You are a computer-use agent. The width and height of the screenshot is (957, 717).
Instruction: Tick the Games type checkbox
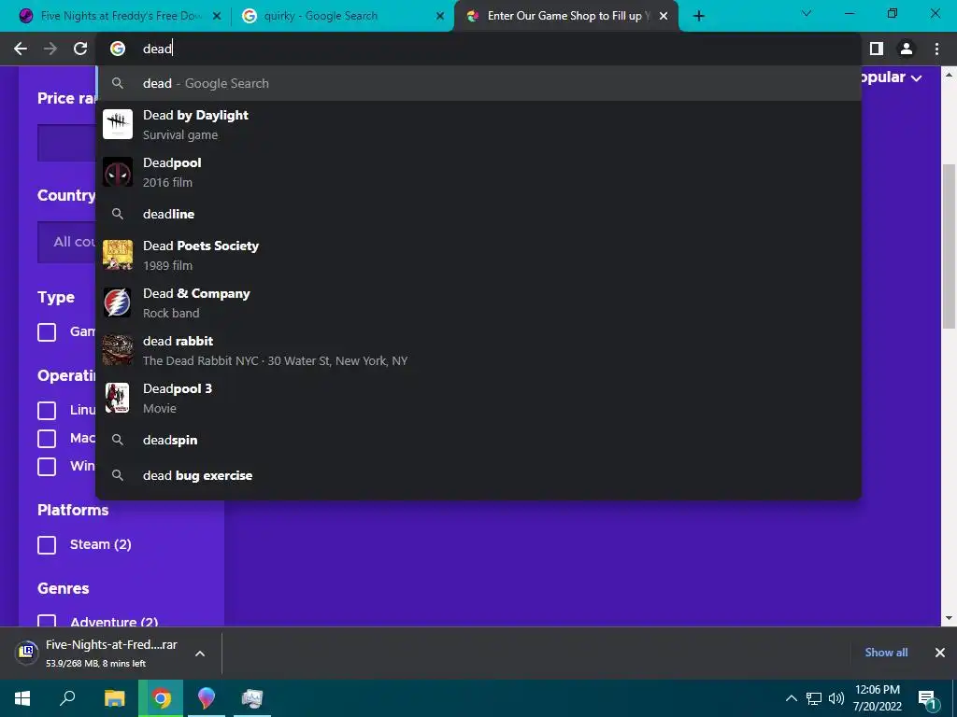point(47,332)
